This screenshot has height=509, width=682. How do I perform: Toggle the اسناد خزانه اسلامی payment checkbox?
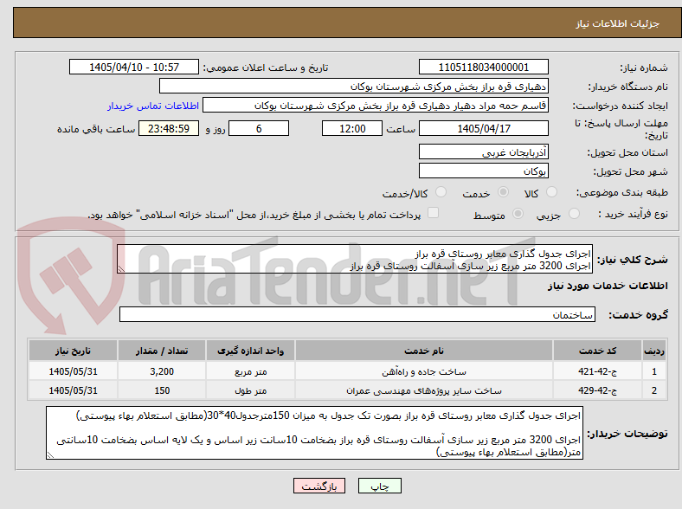tap(433, 213)
